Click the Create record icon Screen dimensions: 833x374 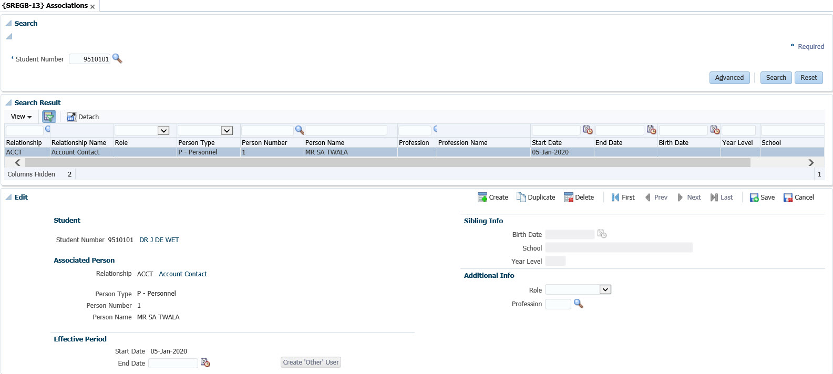coord(482,198)
